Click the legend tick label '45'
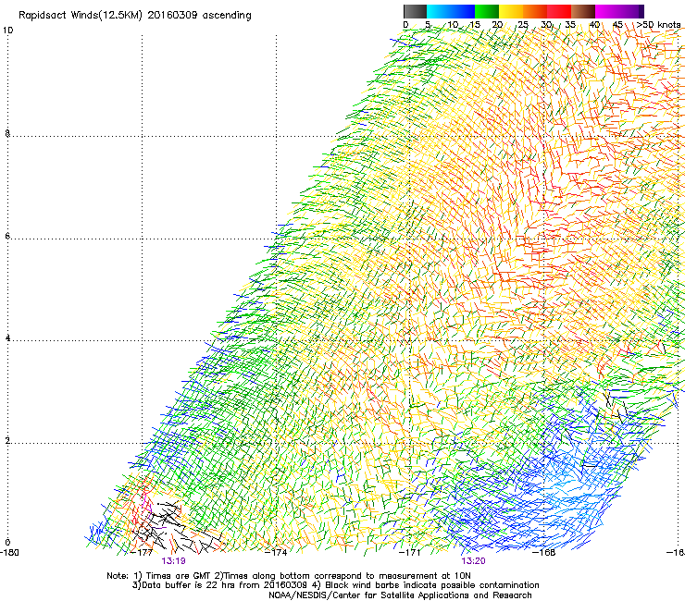Viewport: 685px width, 601px height. tap(617, 25)
